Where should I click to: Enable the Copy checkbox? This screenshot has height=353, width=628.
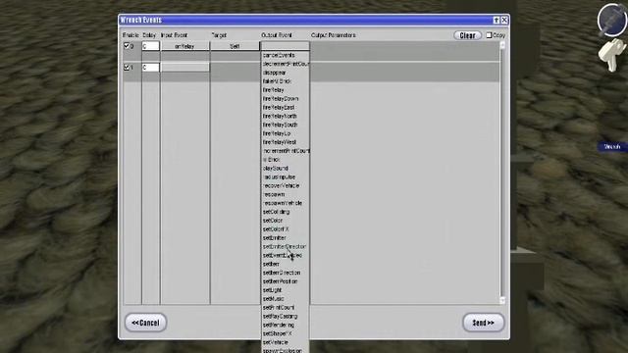click(x=489, y=35)
